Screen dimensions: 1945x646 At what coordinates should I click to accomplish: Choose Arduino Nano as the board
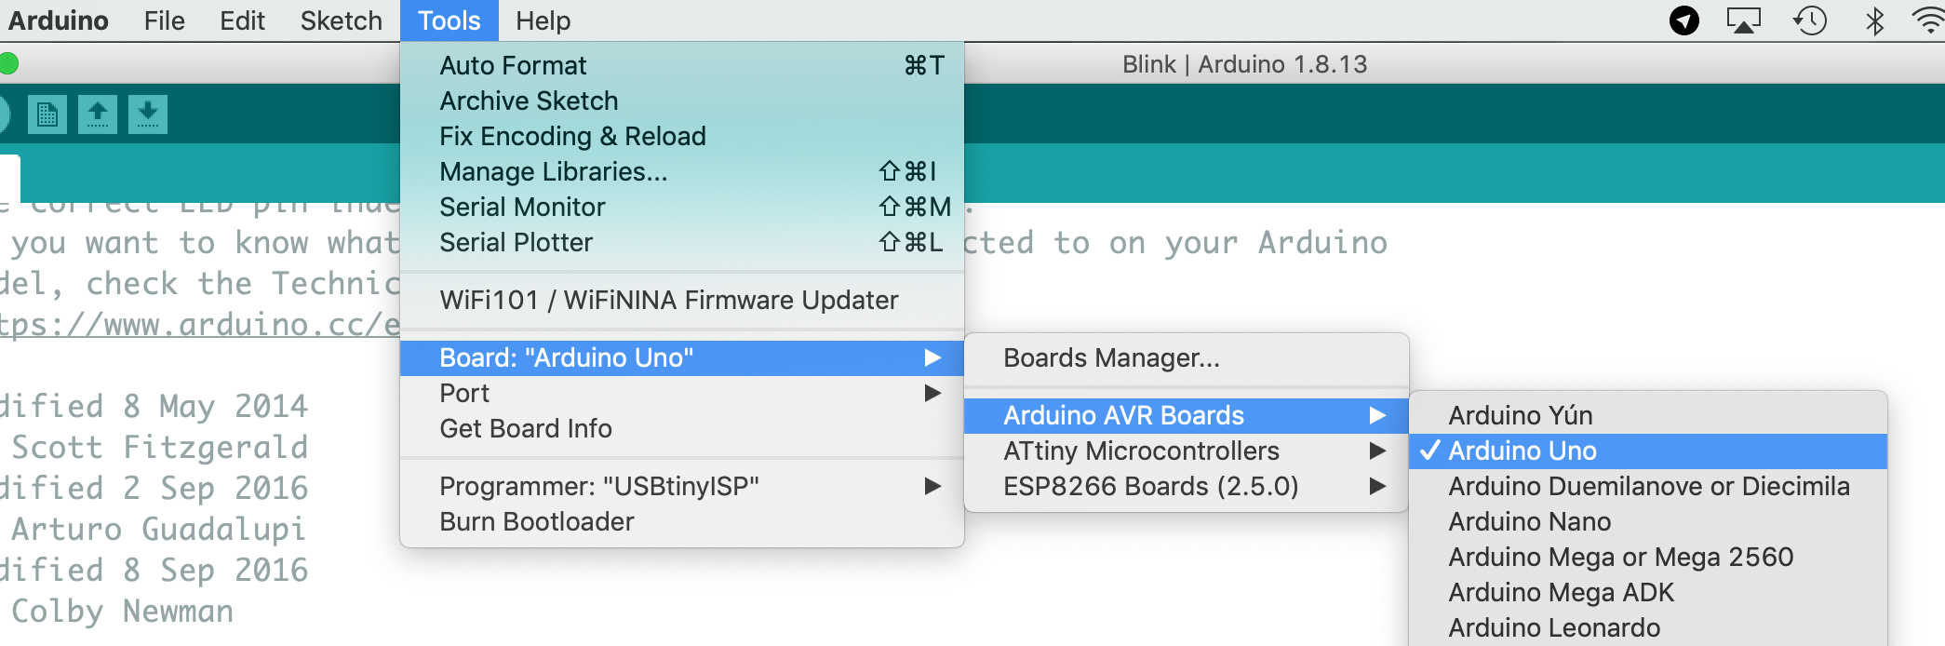(x=1529, y=521)
